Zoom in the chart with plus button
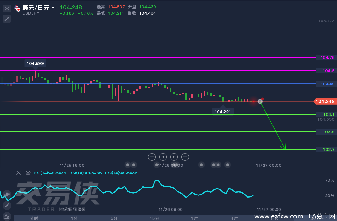The height and width of the screenshot is (221, 337). pos(185,157)
